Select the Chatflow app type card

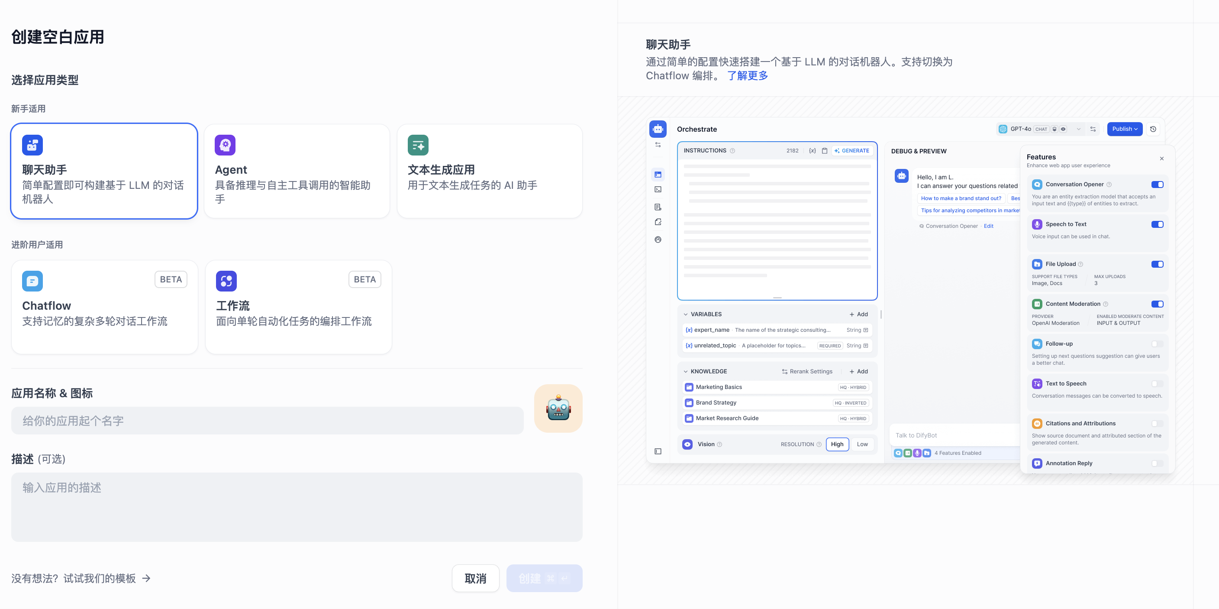[x=105, y=306]
